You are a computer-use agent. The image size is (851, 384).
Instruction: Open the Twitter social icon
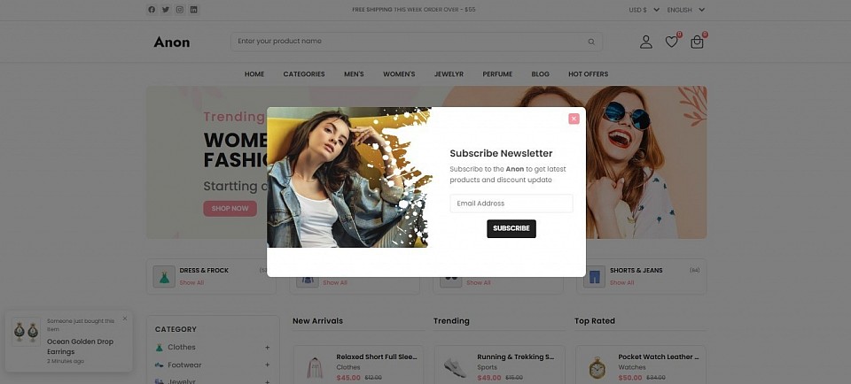click(166, 9)
